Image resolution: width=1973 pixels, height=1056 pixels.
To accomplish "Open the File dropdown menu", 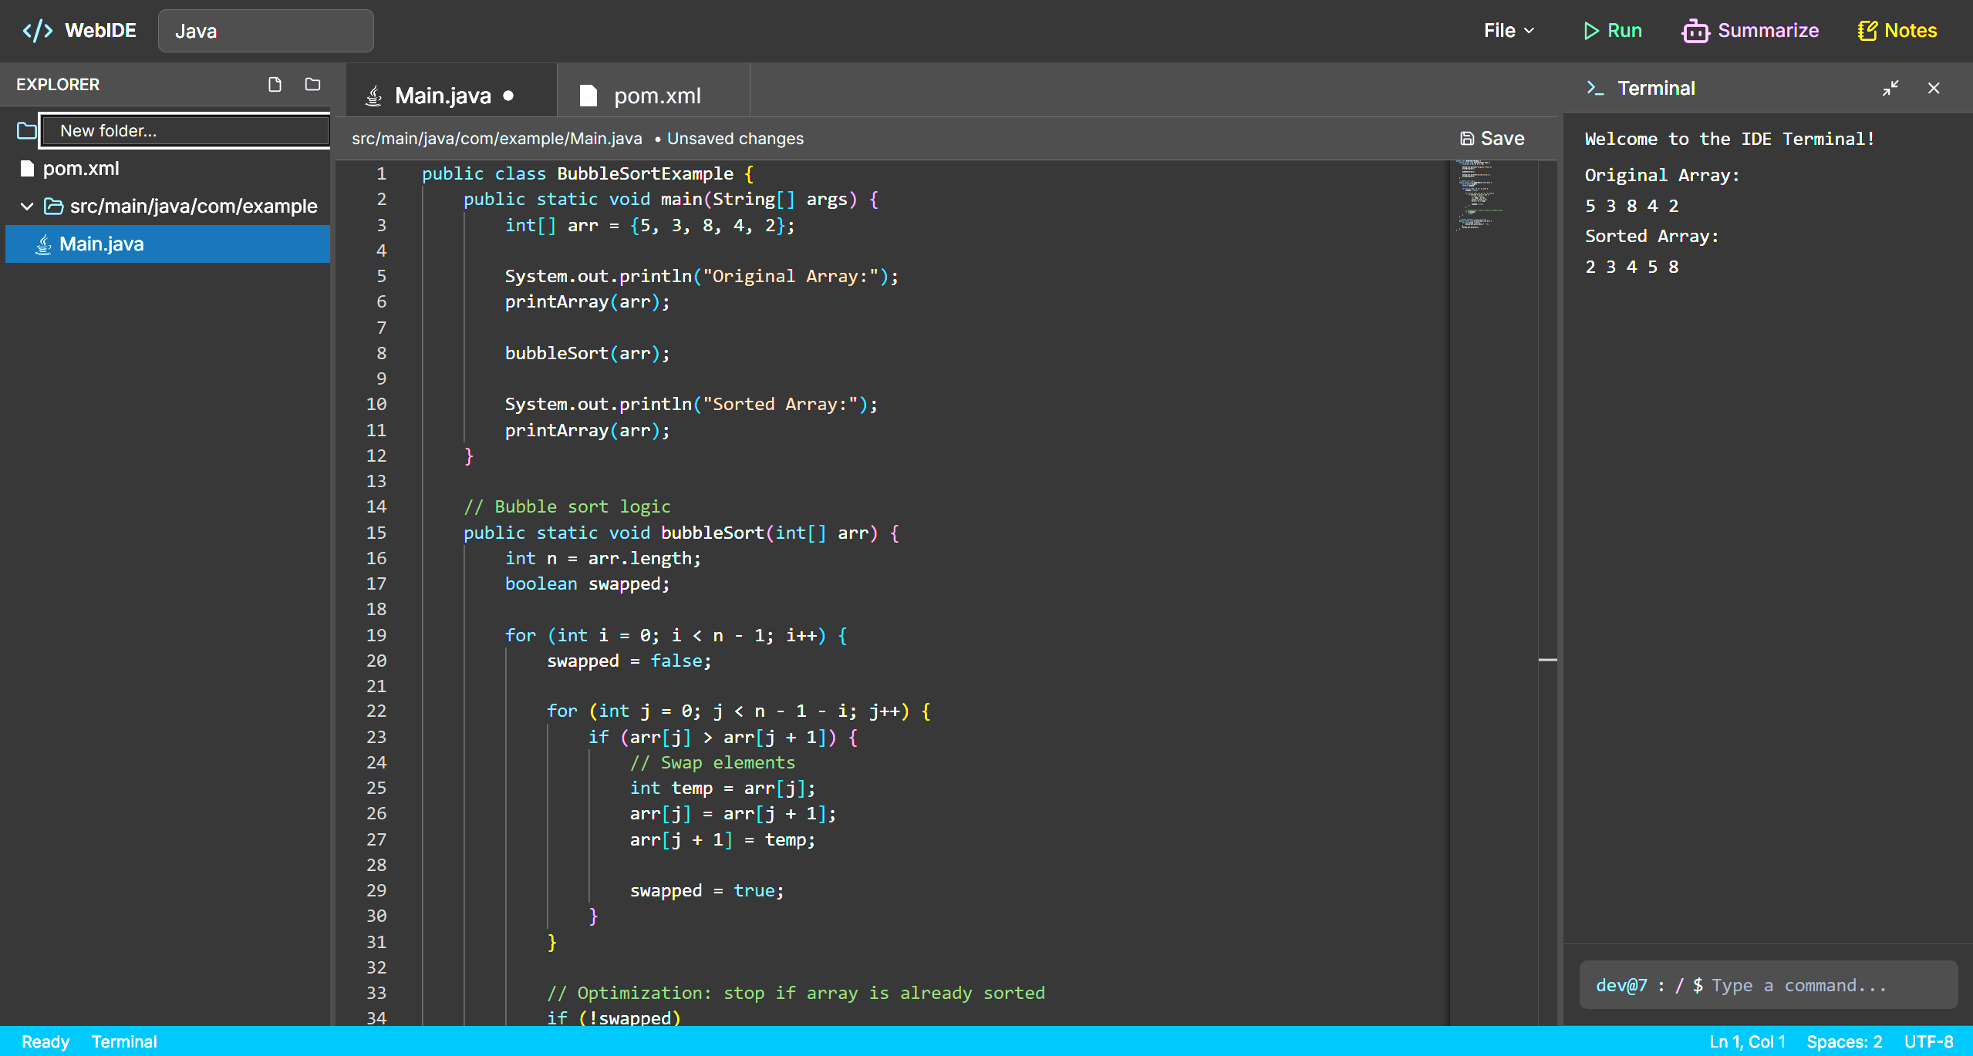I will pos(1509,31).
